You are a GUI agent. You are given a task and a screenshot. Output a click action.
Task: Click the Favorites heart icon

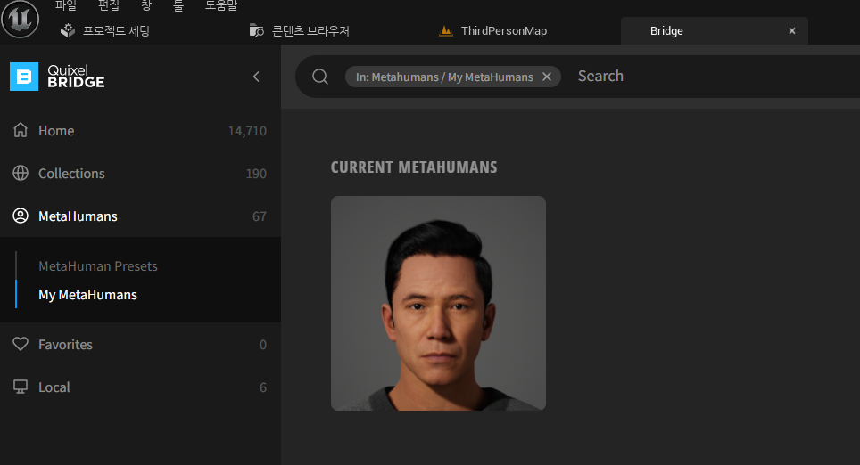click(x=21, y=344)
